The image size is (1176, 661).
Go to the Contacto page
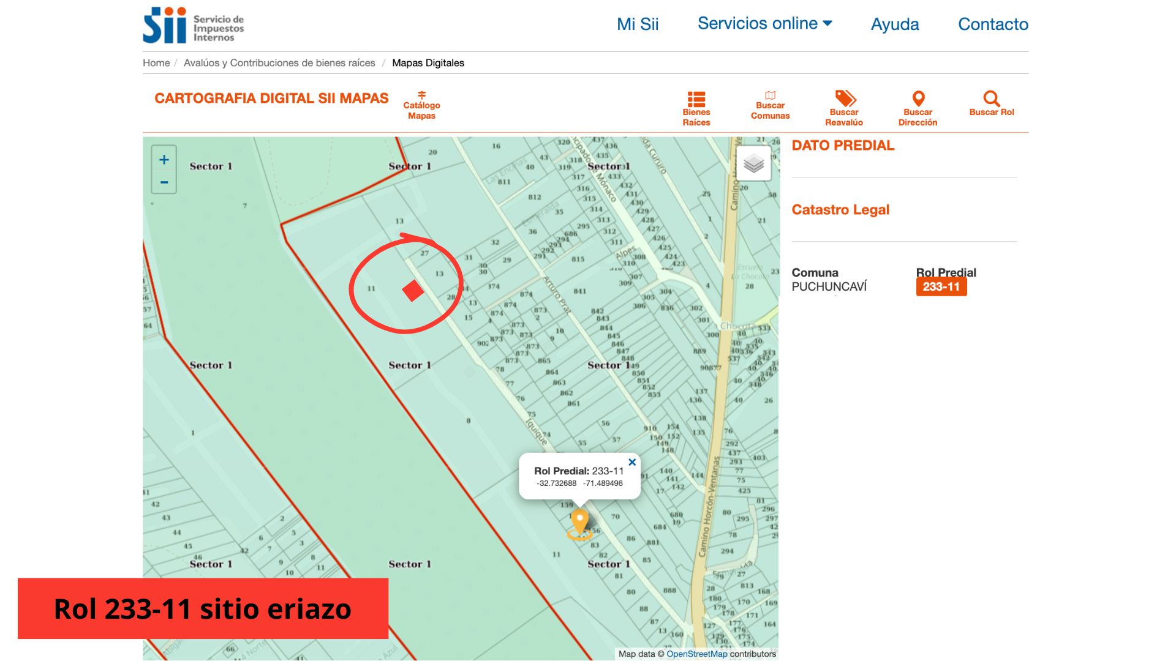click(992, 24)
